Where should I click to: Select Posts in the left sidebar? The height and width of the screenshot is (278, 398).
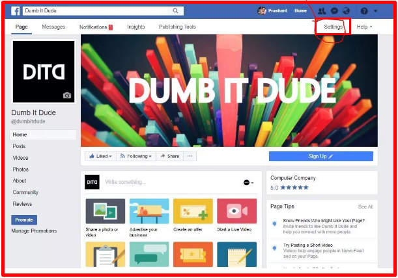[x=19, y=146]
